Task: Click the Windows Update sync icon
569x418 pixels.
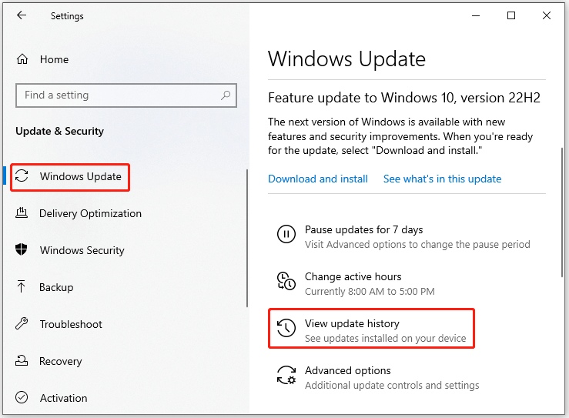Action: pyautogui.click(x=22, y=176)
